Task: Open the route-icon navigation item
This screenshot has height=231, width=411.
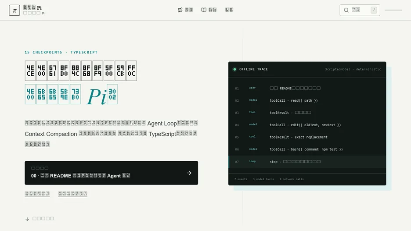Action: [185, 10]
